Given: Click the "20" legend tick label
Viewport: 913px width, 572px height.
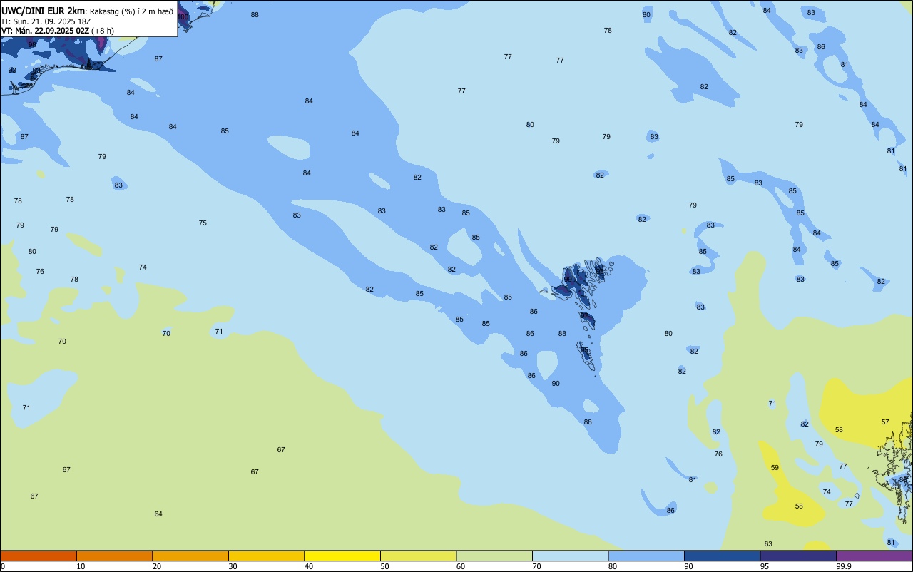Looking at the screenshot, I should [157, 566].
